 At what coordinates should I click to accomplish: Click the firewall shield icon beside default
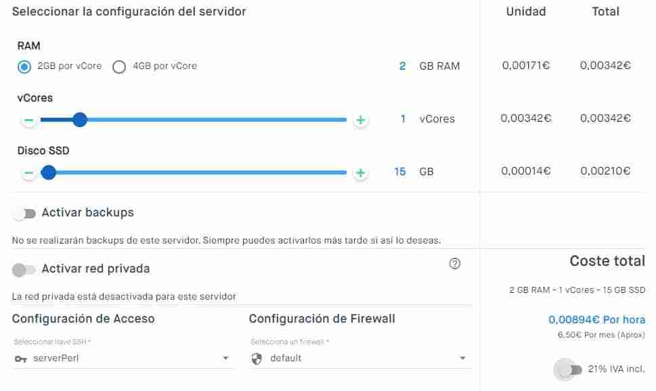(257, 359)
